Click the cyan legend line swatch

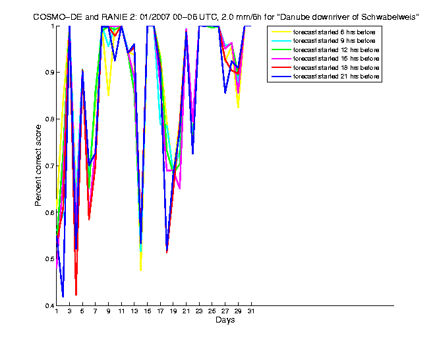[x=281, y=41]
